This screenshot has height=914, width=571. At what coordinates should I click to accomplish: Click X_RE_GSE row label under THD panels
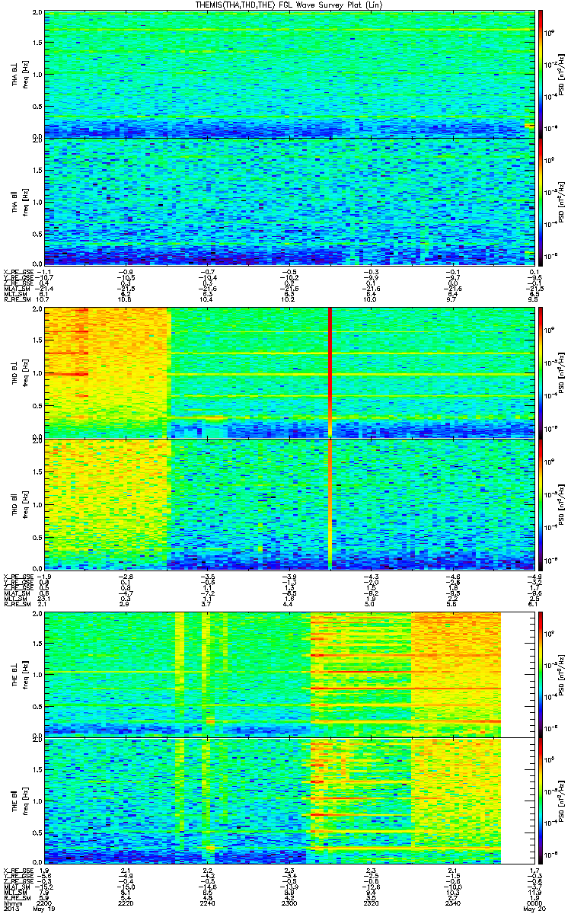[x=21, y=577]
